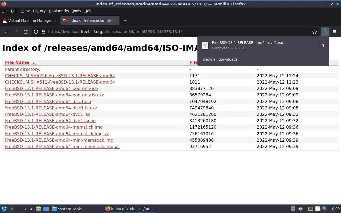Open the History menu

click(39, 11)
